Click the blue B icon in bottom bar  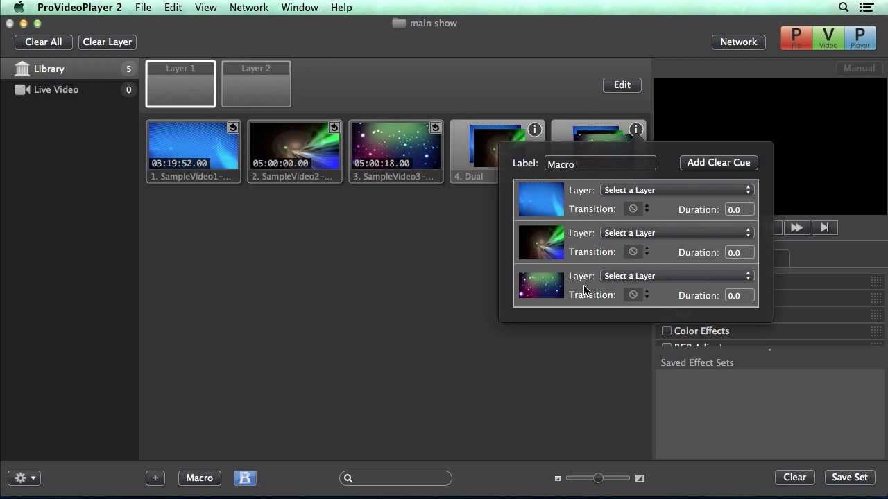pos(245,478)
